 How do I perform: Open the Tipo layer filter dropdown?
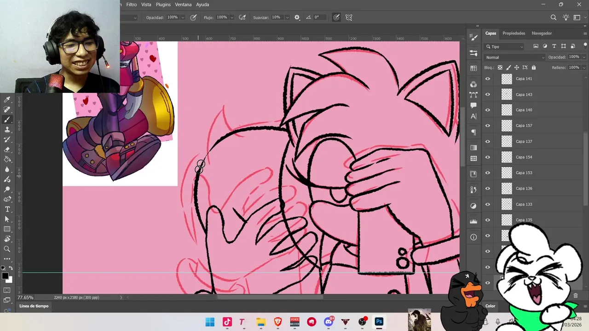coord(504,46)
